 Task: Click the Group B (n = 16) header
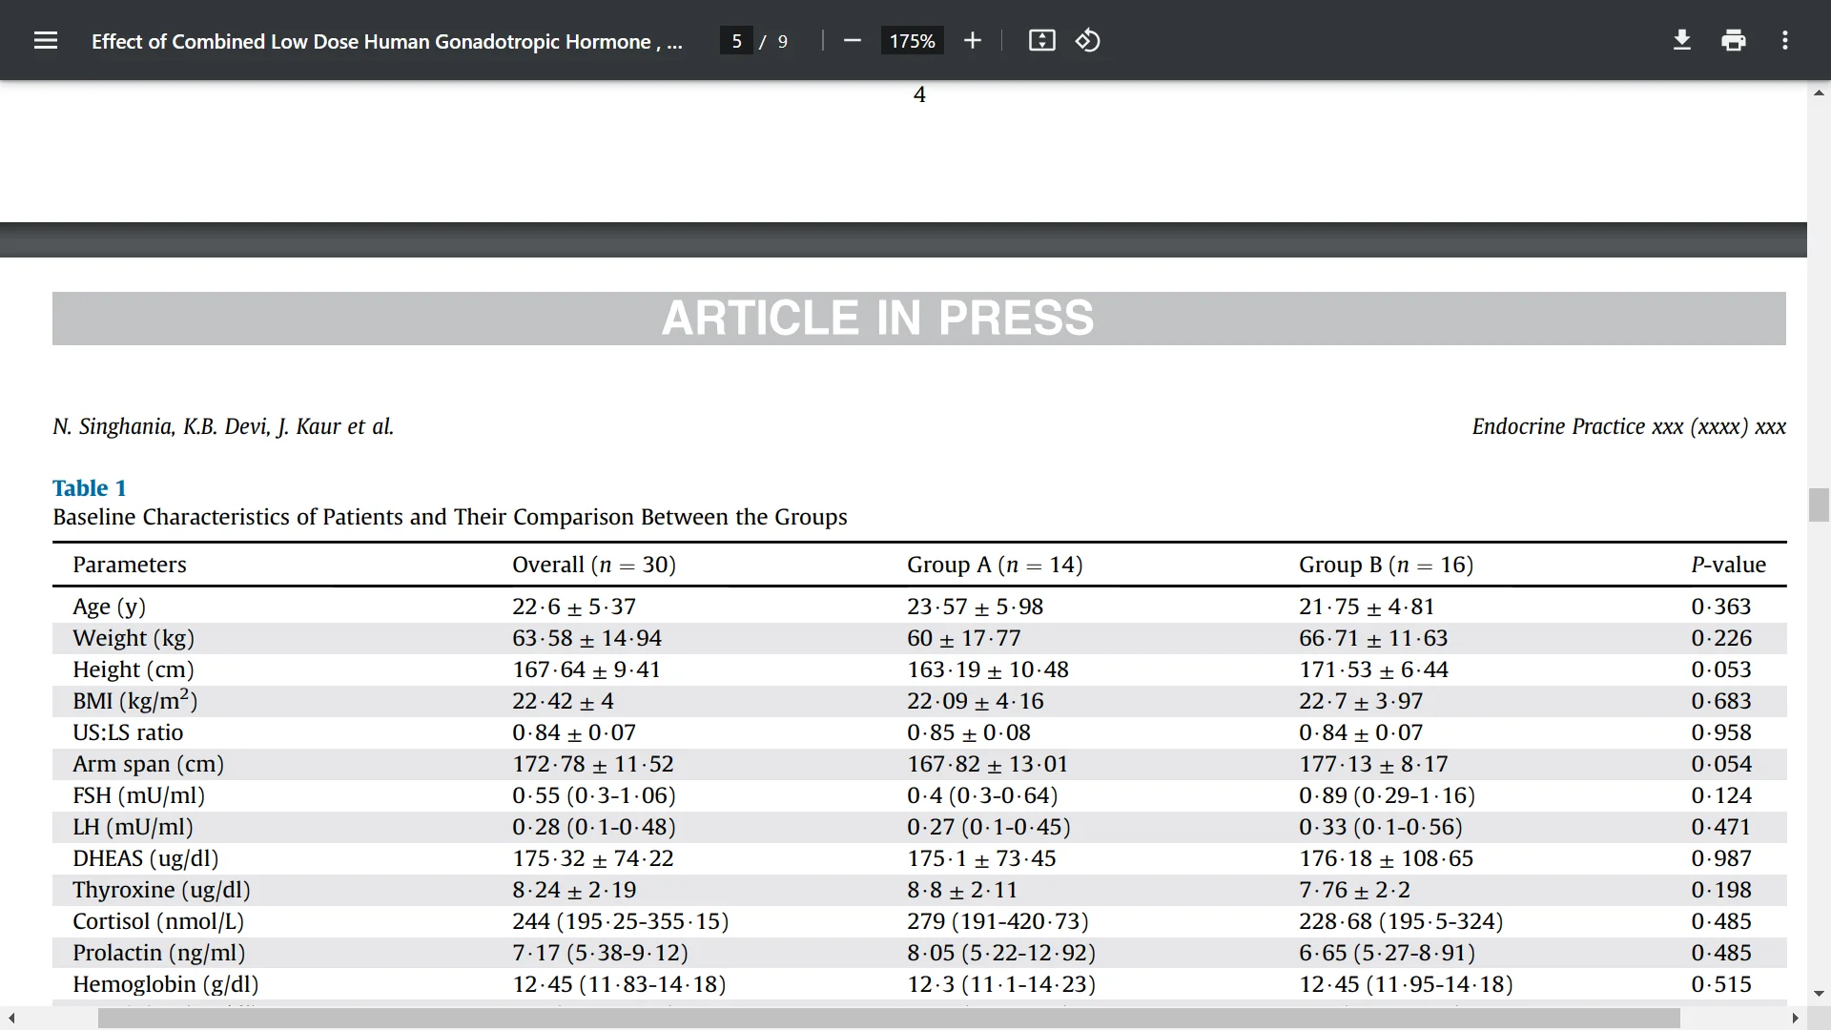[1387, 565]
